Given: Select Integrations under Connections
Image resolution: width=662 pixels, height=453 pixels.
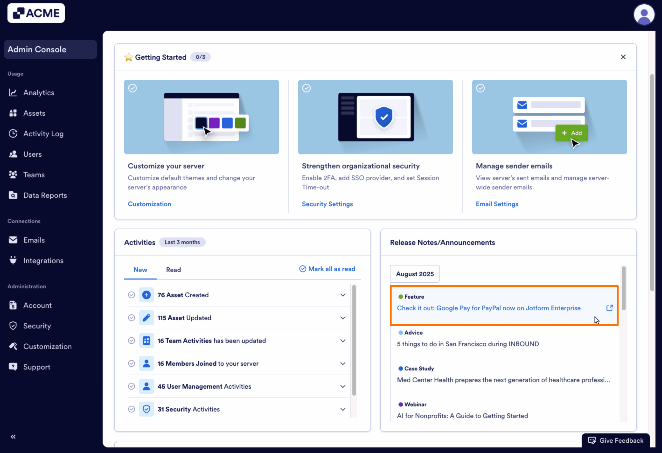Looking at the screenshot, I should [43, 260].
